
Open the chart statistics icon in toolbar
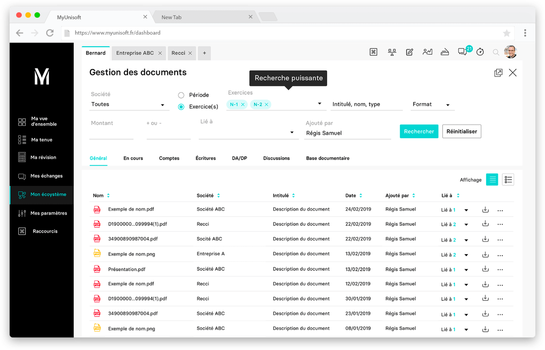[x=427, y=52]
